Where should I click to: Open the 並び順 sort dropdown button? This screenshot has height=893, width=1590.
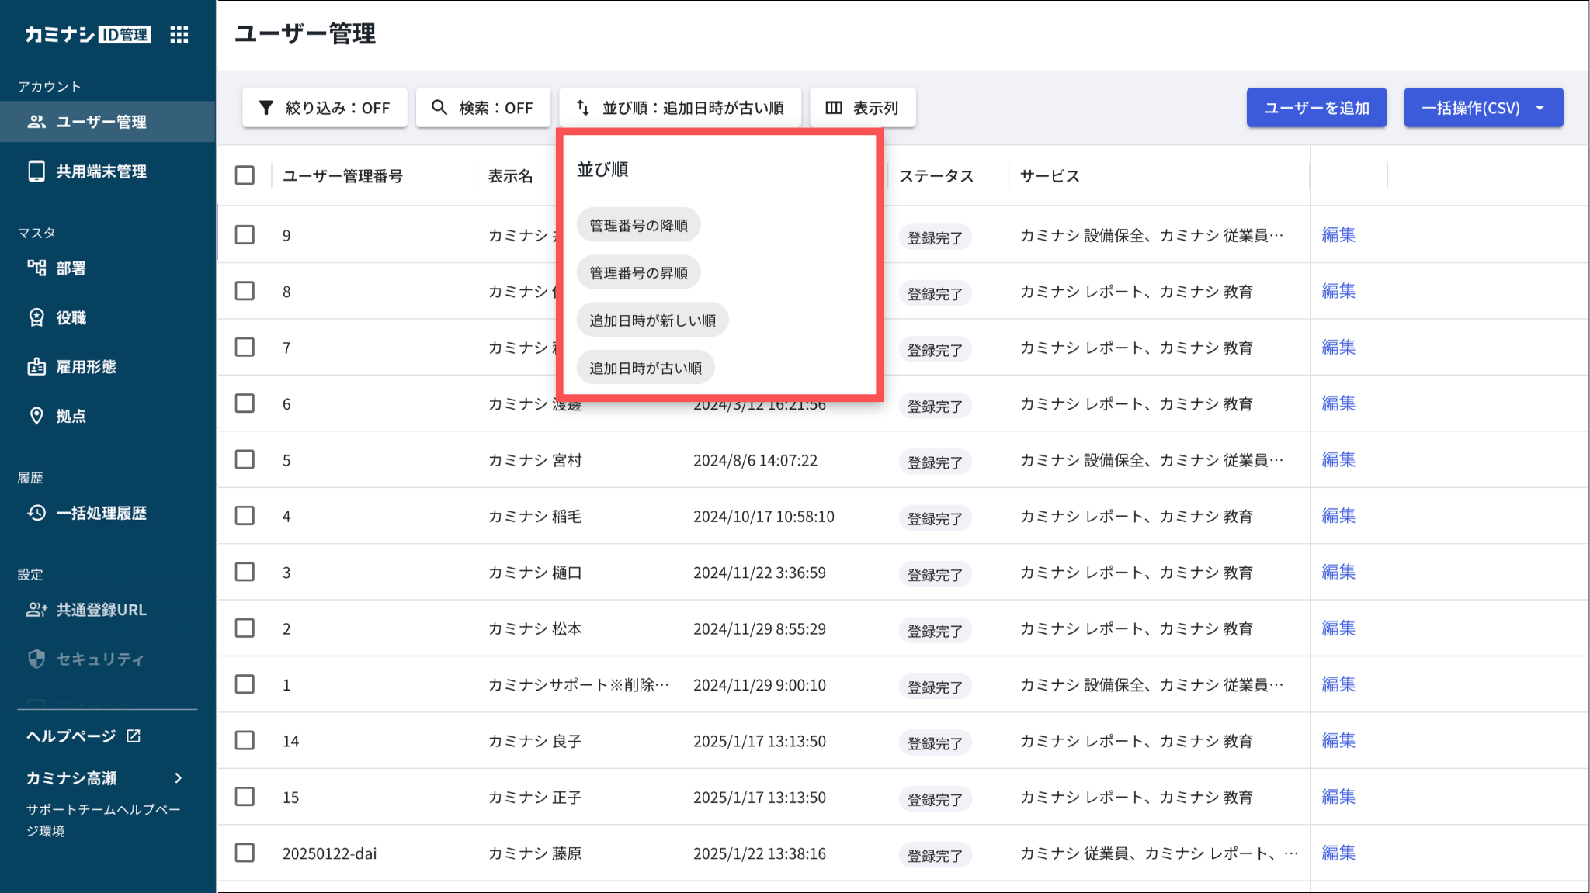click(x=680, y=108)
